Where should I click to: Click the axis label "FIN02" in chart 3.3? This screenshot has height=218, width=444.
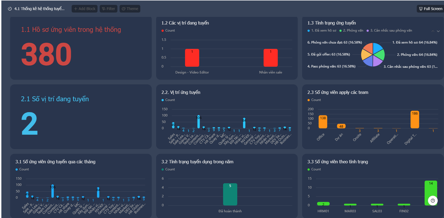point(404,211)
